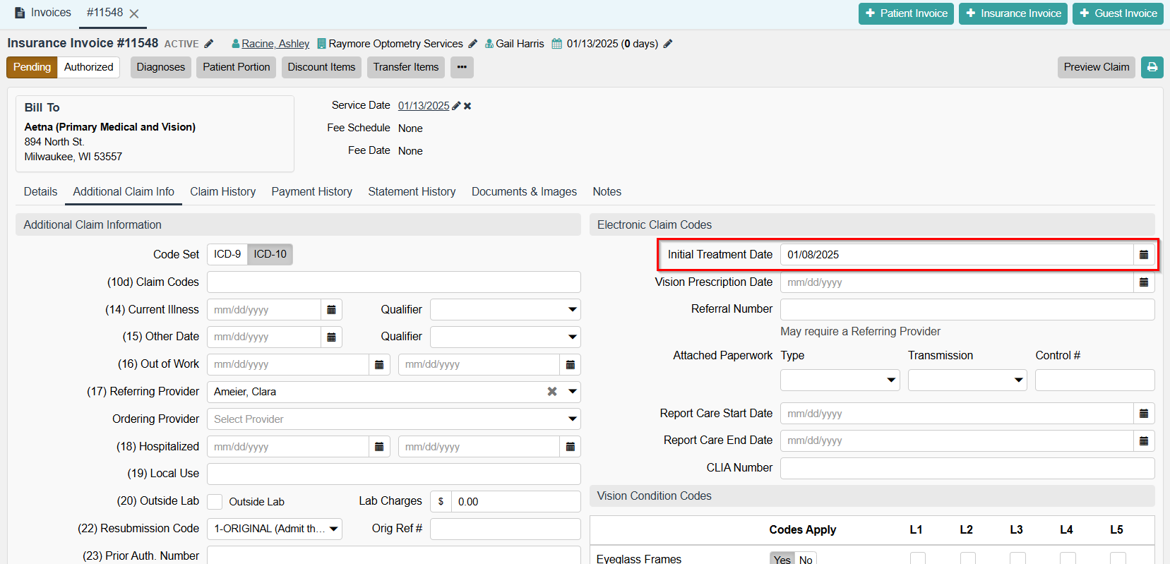Image resolution: width=1170 pixels, height=564 pixels.
Task: Clear the Service Date with the X icon
Action: pos(467,106)
